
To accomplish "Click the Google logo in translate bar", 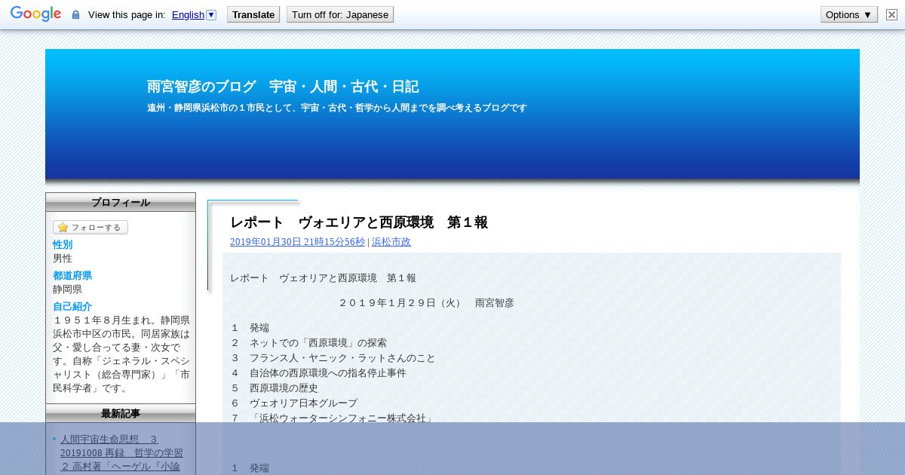I will (x=35, y=14).
